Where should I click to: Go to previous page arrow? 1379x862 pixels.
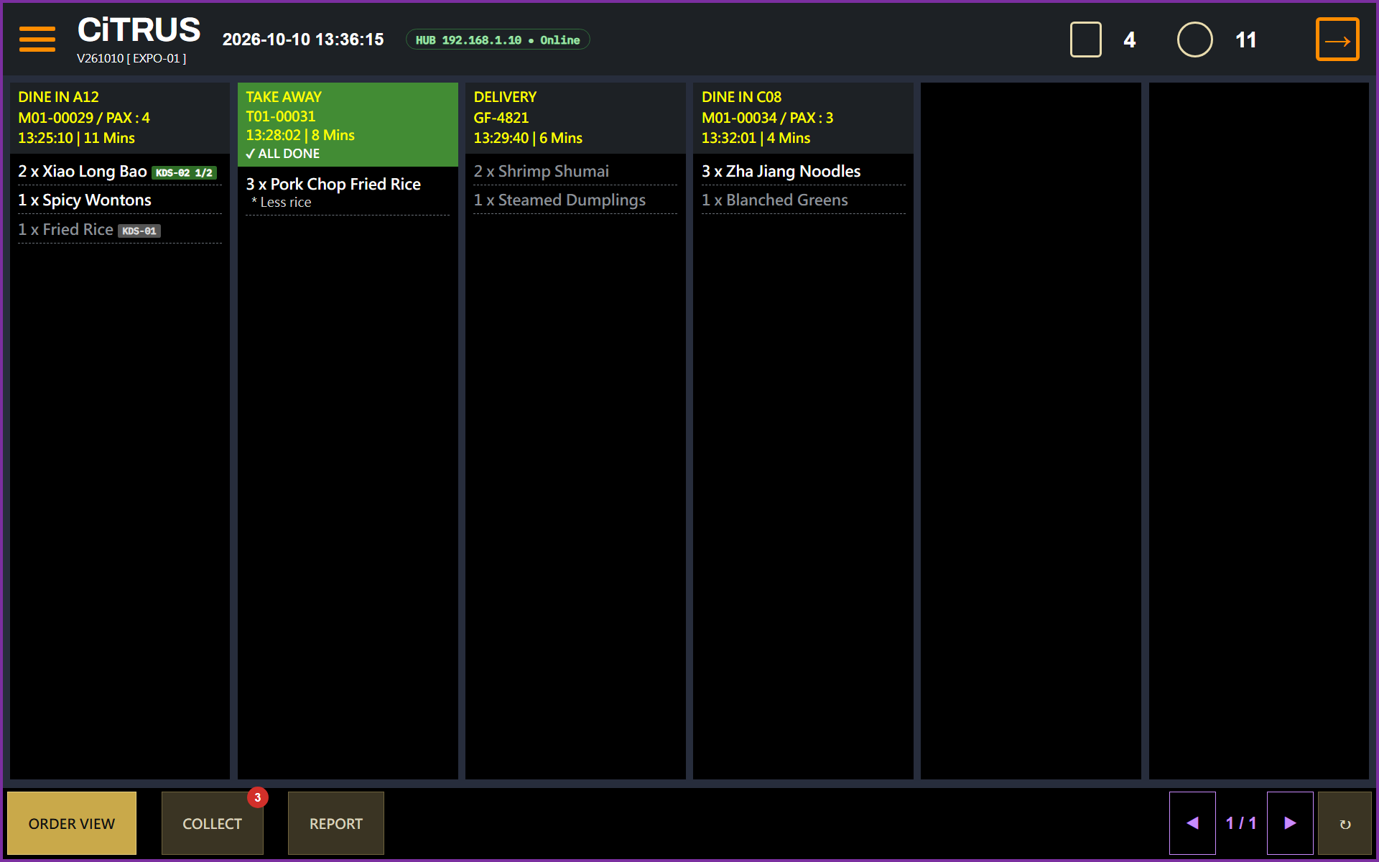click(1192, 823)
